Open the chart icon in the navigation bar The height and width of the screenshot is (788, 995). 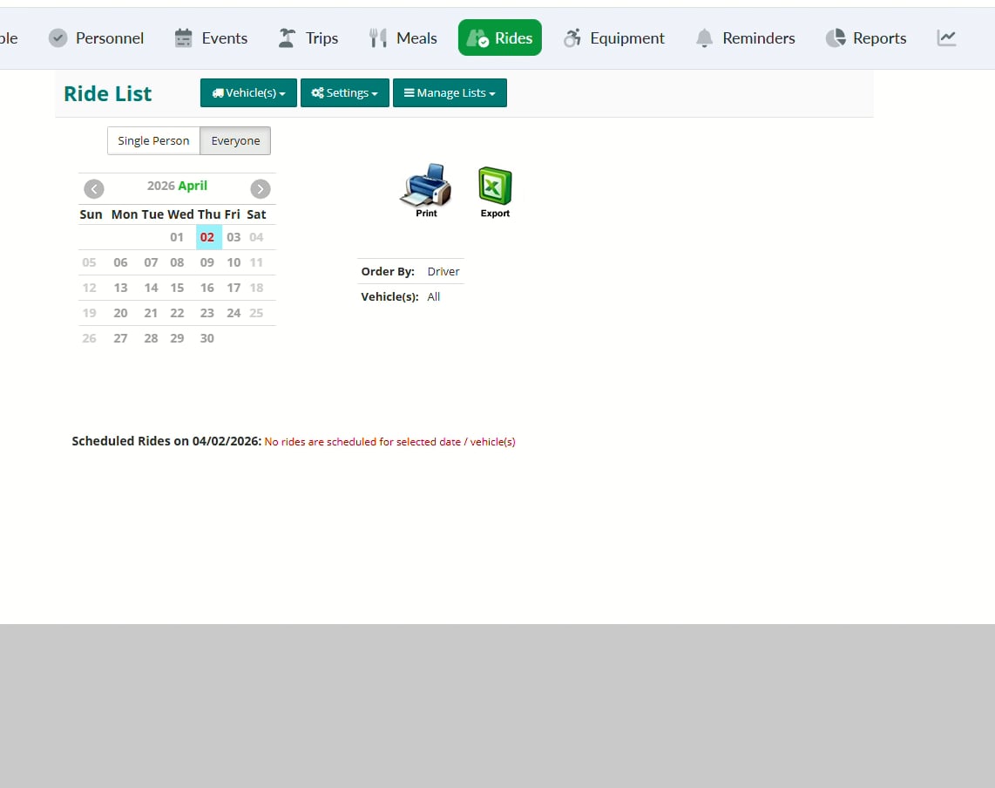pos(946,38)
